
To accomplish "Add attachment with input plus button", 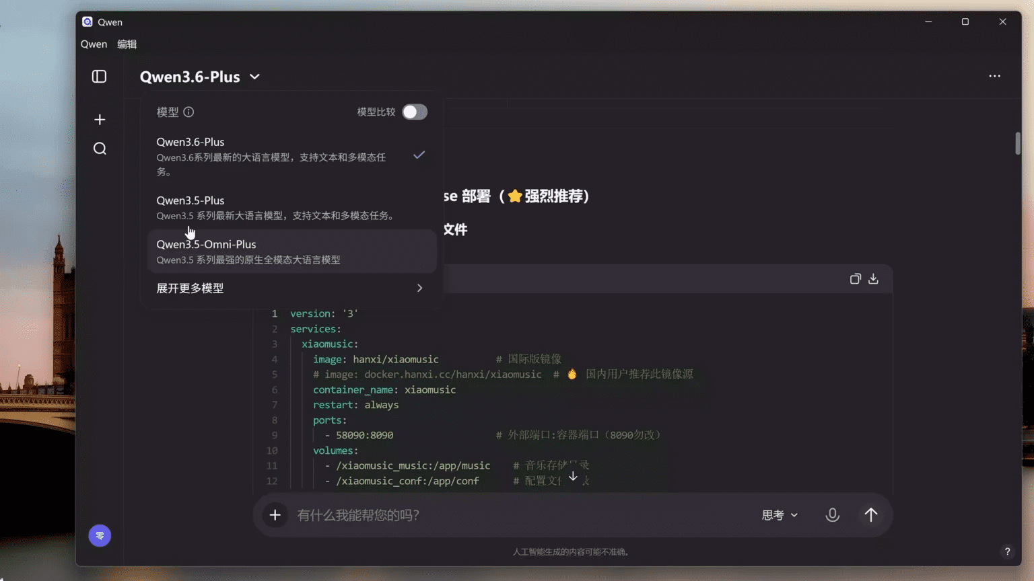I will click(x=275, y=515).
